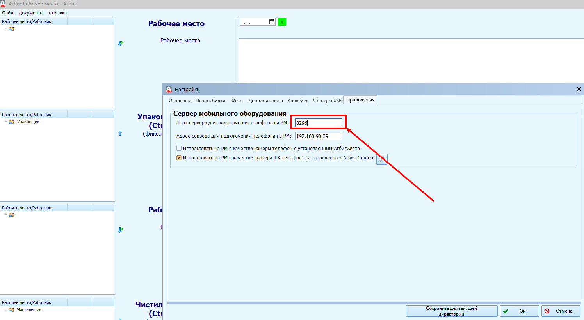Click the Агбис logo in Настройки title bar
The width and height of the screenshot is (584, 320).
click(169, 89)
